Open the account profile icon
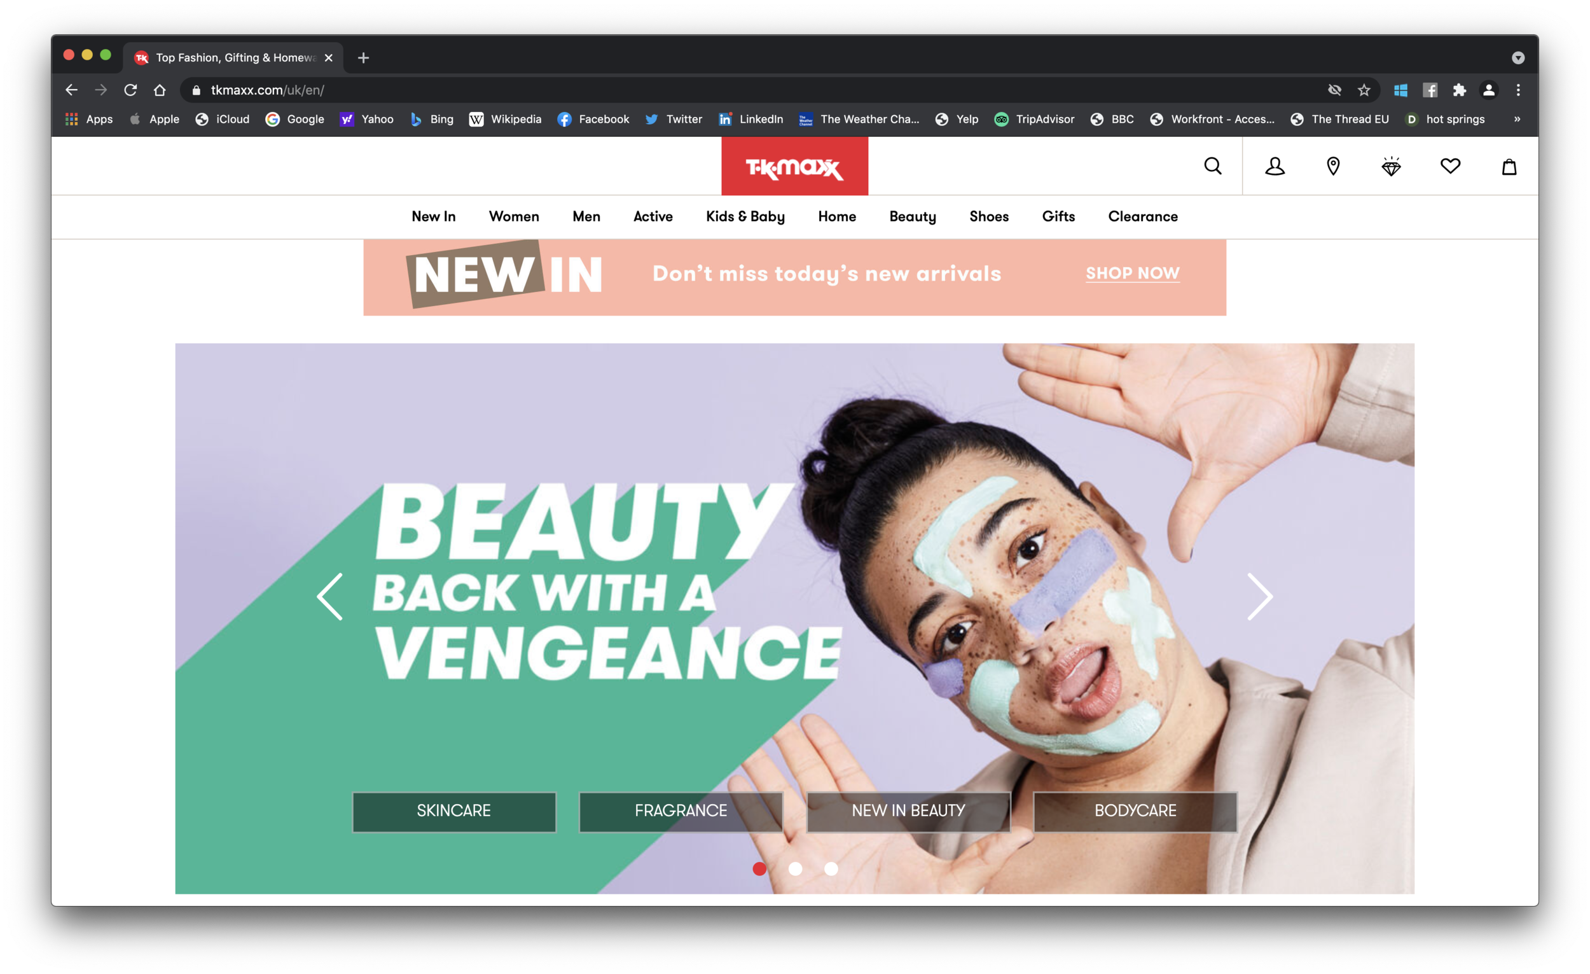 pyautogui.click(x=1275, y=167)
